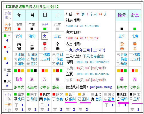Click 正官 in the hour column

(x=58, y=36)
